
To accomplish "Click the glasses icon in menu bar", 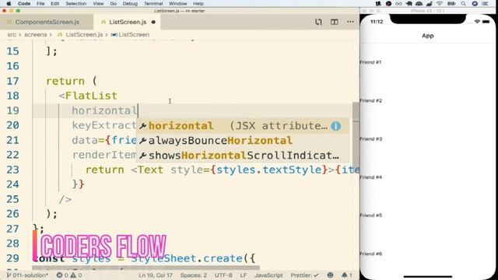I will (398, 3).
